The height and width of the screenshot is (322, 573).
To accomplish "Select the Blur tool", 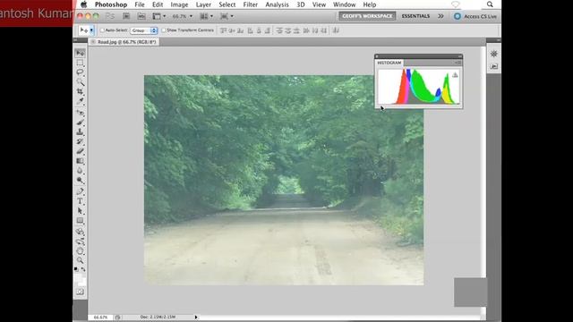I will 80,171.
